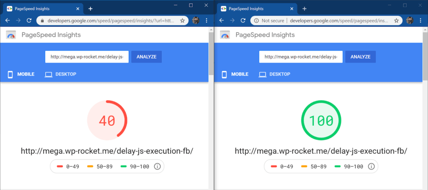Maximize the left browser window
The width and height of the screenshot is (428, 190).
(x=191, y=5)
